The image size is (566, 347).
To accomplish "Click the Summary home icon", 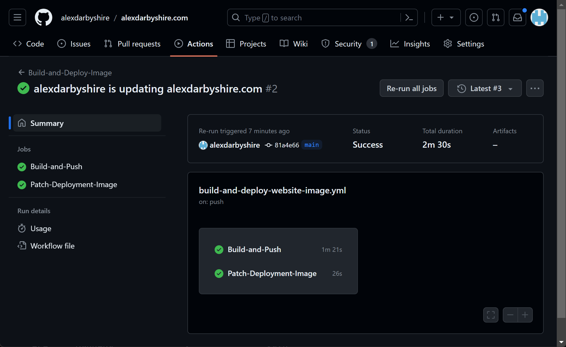I will [x=22, y=123].
